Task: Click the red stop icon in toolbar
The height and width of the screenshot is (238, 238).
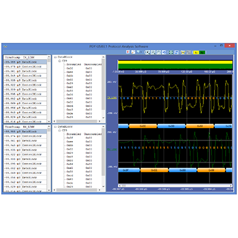Action: [x=128, y=52]
